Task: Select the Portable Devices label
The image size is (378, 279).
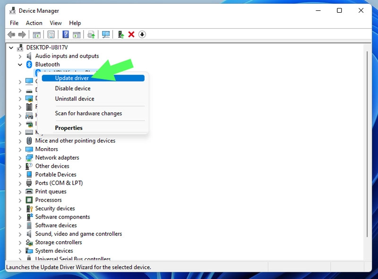Action: click(56, 175)
